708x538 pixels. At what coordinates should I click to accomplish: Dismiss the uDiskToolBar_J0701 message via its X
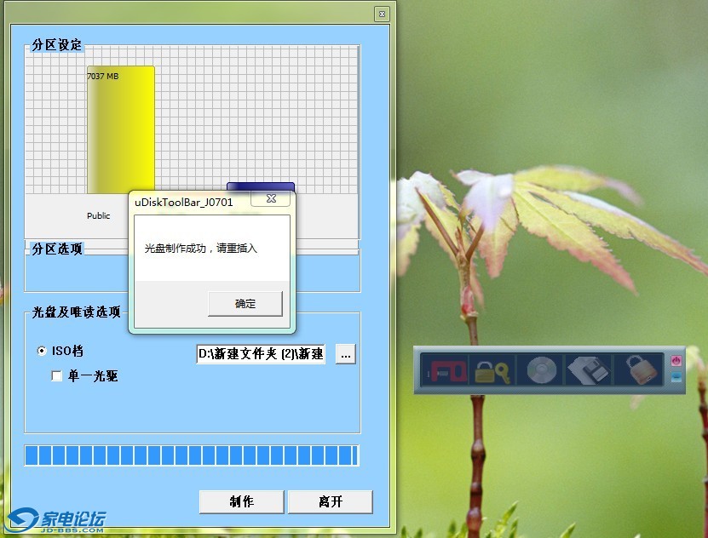click(272, 198)
